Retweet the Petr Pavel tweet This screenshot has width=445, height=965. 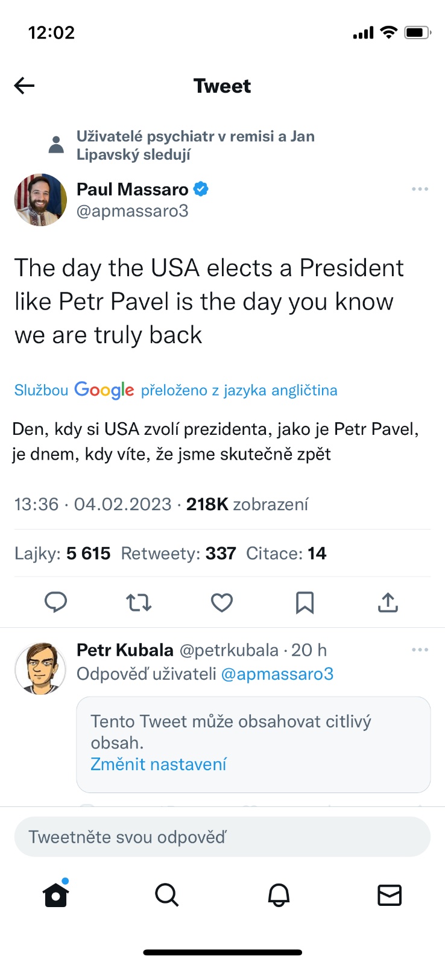point(139,602)
